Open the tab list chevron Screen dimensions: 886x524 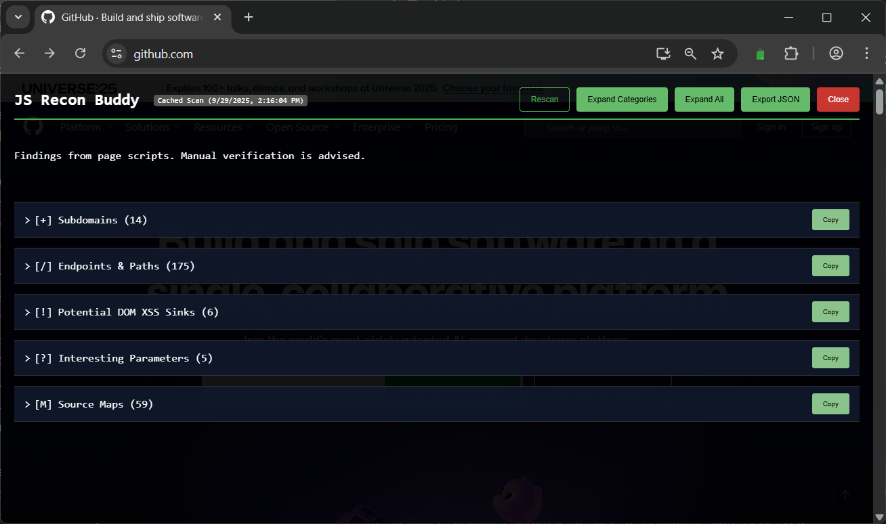pyautogui.click(x=18, y=17)
